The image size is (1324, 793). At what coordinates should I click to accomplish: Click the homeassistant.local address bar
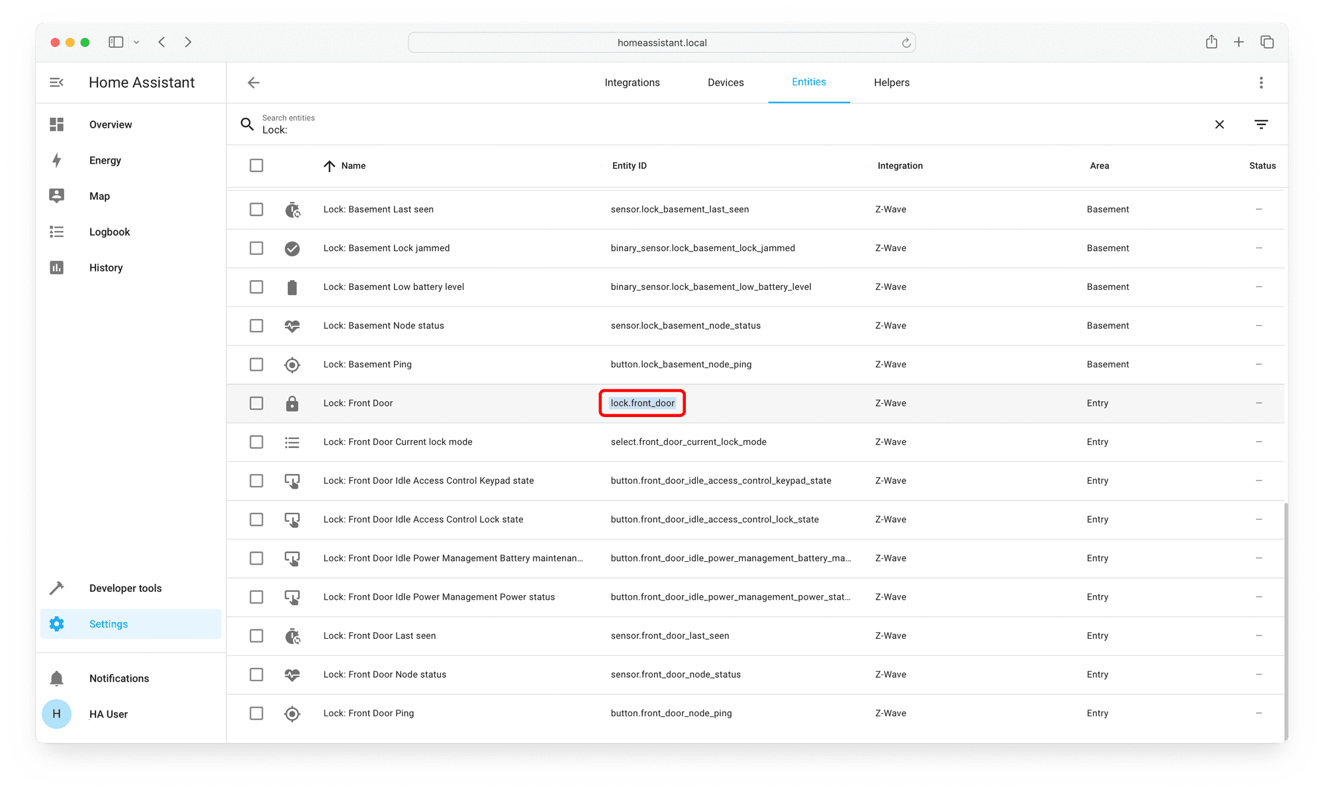662,43
